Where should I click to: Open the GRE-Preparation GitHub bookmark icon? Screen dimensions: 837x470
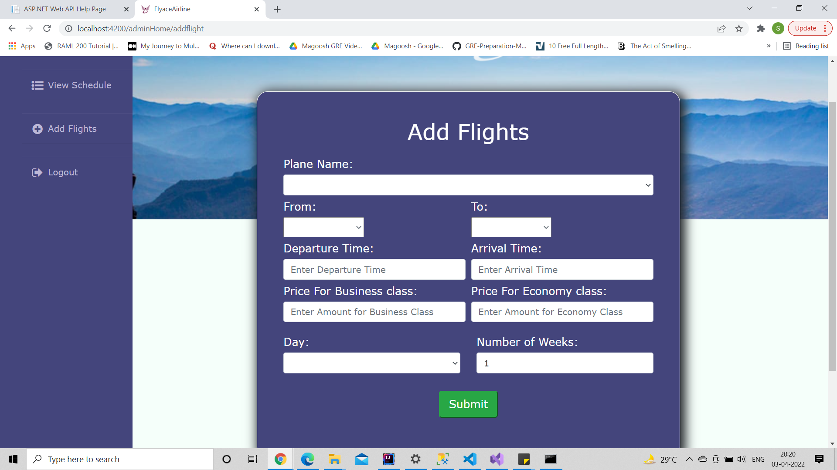456,46
